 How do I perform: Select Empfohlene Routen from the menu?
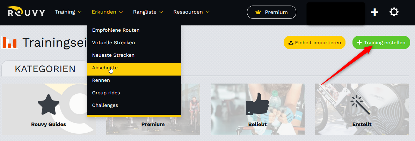(x=116, y=30)
